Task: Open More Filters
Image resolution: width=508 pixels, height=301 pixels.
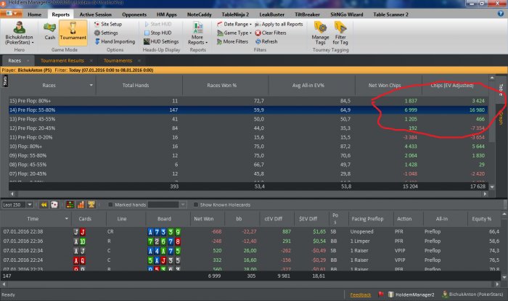Action: pyautogui.click(x=232, y=41)
